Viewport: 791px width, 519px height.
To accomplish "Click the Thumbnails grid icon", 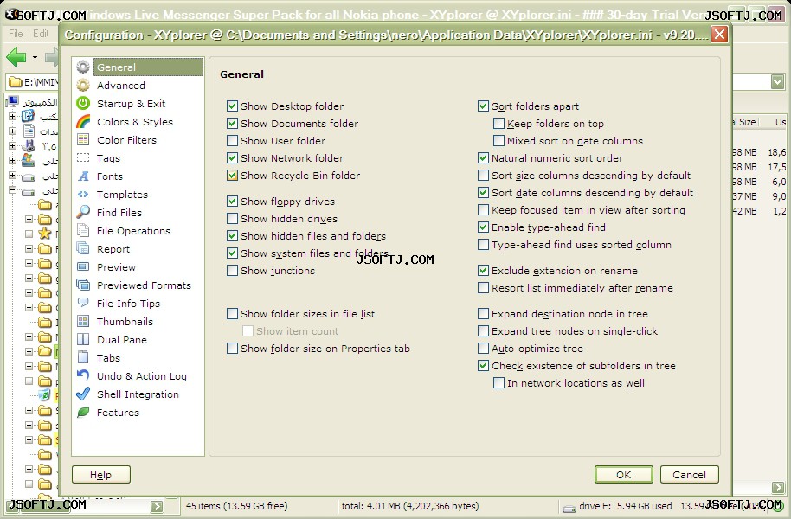I will (83, 321).
